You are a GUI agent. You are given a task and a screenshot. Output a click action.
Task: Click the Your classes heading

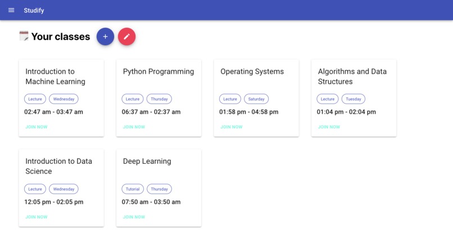coord(61,37)
